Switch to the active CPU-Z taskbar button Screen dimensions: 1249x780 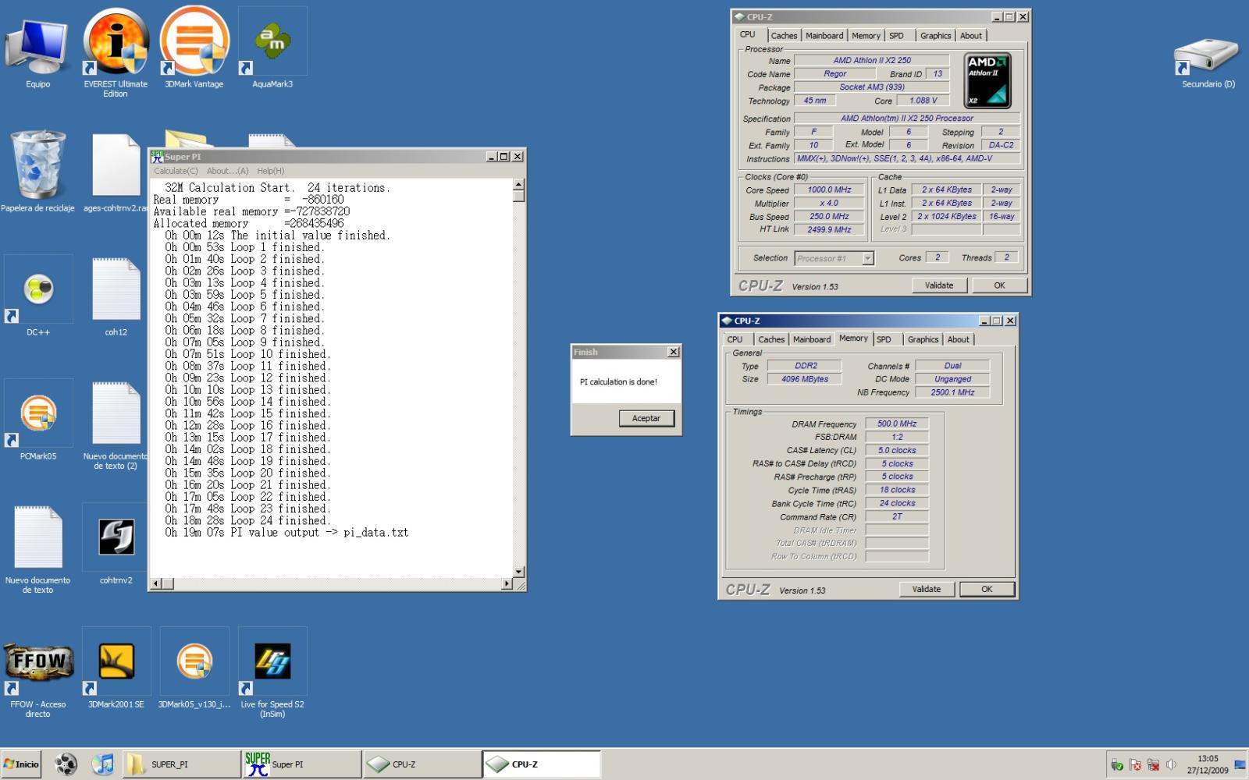click(x=542, y=764)
